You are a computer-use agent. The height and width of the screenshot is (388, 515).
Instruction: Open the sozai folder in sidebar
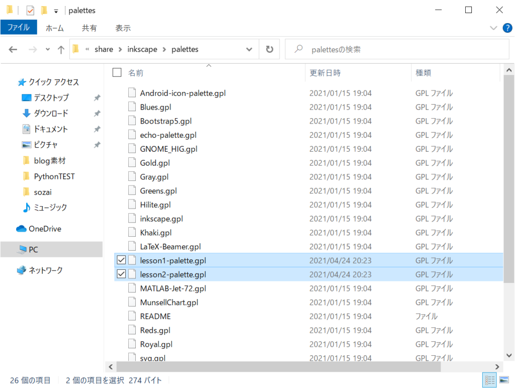37,192
